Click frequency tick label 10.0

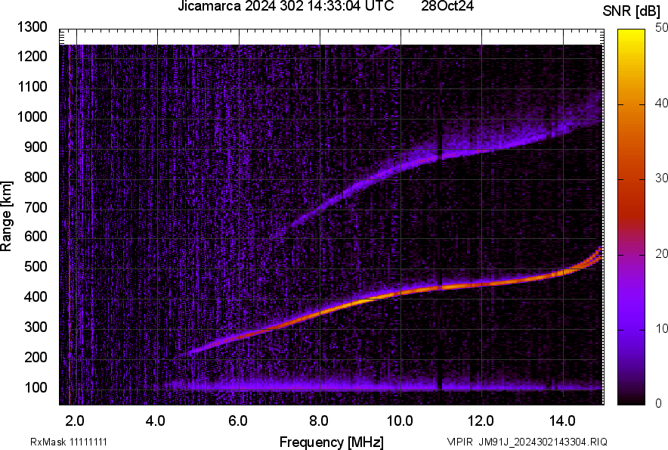tap(400, 421)
